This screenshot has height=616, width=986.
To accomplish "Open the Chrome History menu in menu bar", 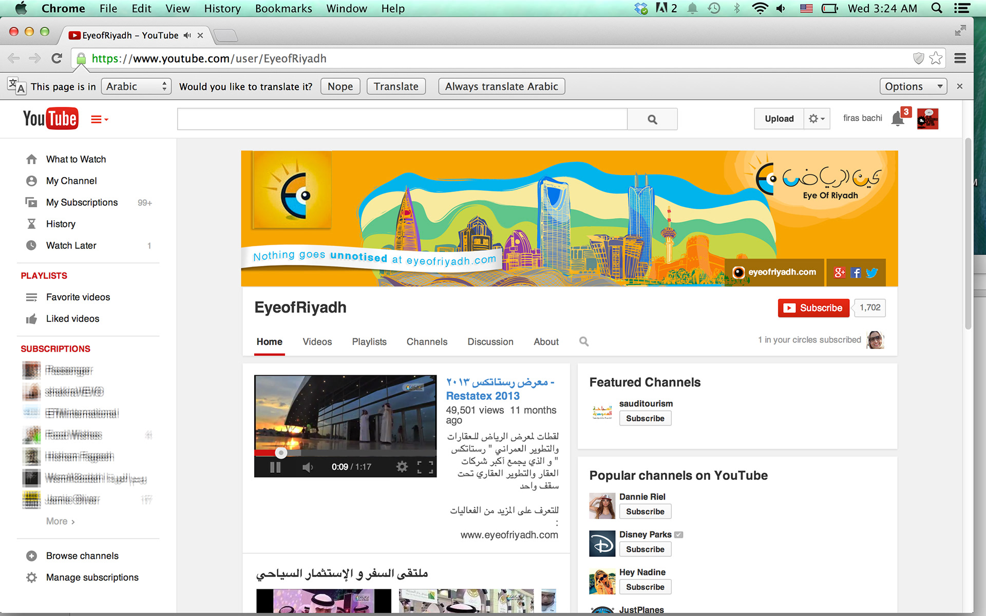I will pyautogui.click(x=222, y=8).
